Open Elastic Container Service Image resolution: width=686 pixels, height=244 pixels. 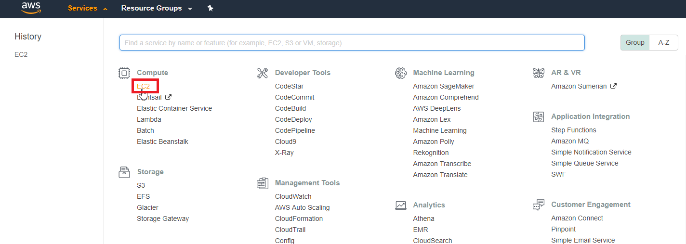pos(174,108)
